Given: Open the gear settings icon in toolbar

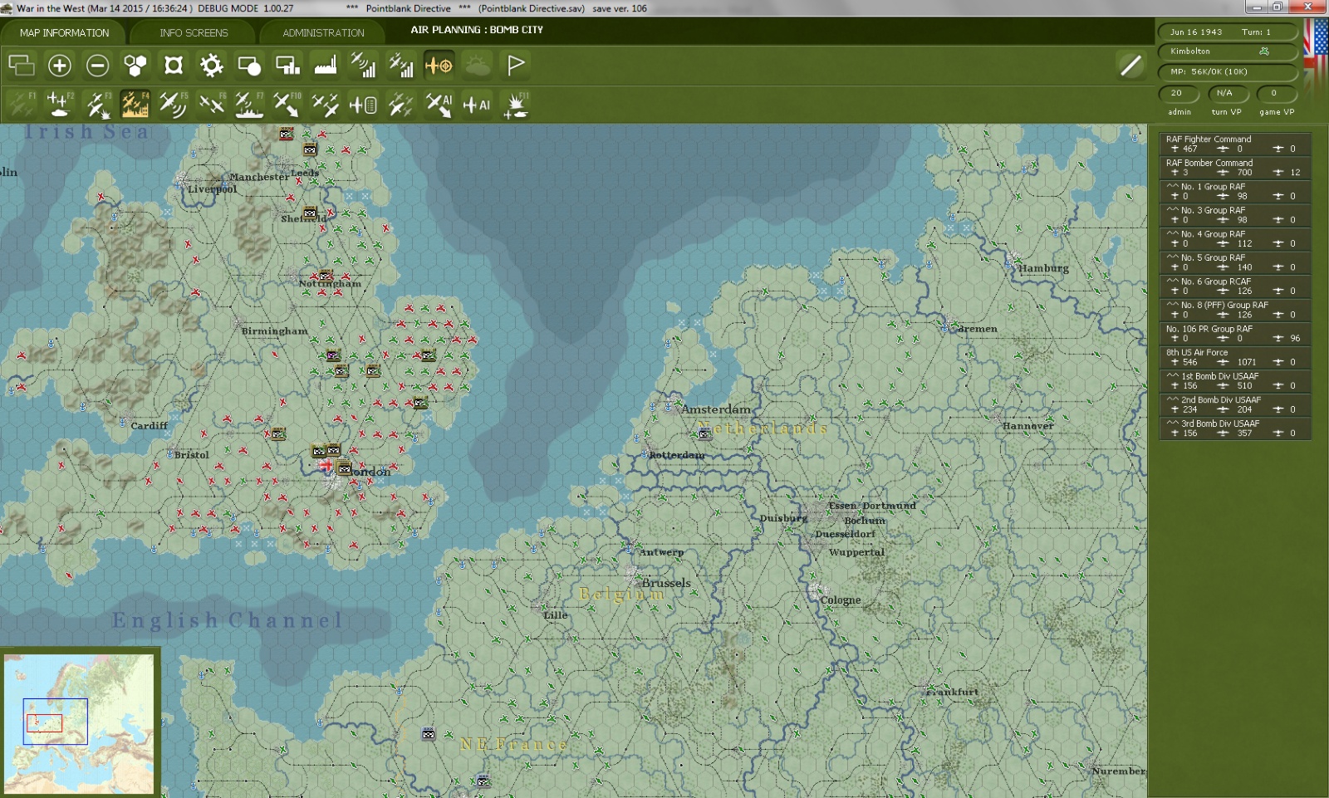Looking at the screenshot, I should [211, 66].
